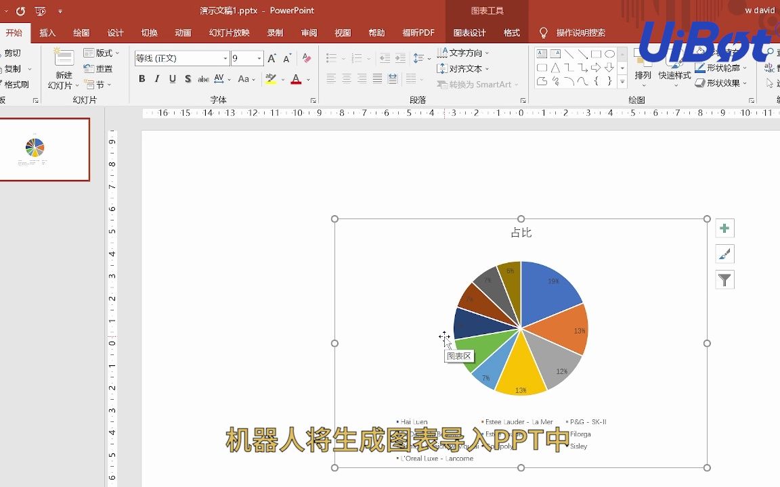The image size is (780, 487).
Task: Open the font color swatch
Action: tap(297, 79)
